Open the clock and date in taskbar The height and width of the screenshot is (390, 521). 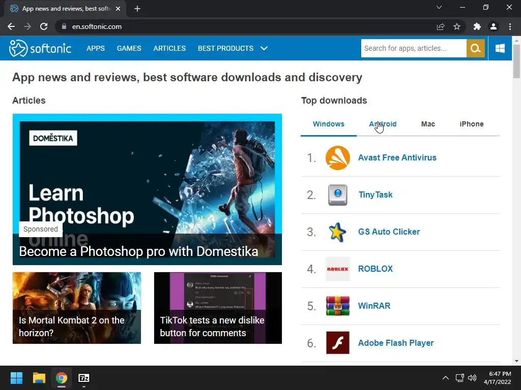497,378
